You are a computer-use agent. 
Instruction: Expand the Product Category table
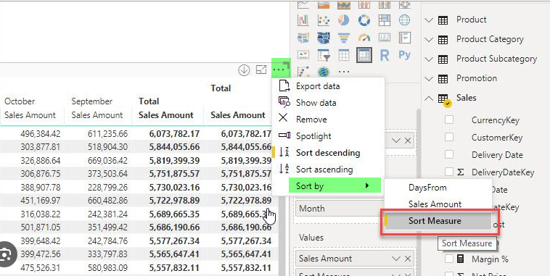tap(429, 40)
